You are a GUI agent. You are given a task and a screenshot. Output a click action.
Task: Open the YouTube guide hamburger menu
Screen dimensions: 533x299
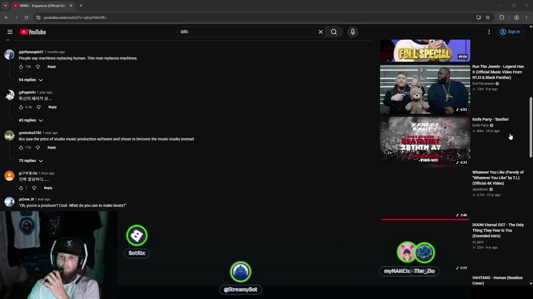(10, 32)
